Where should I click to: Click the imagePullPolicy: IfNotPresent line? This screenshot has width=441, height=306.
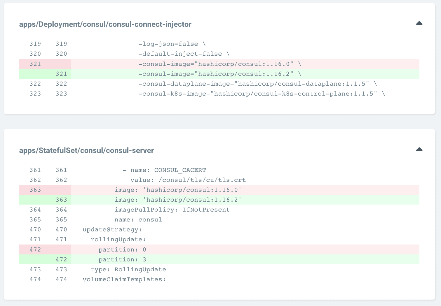[x=172, y=210]
